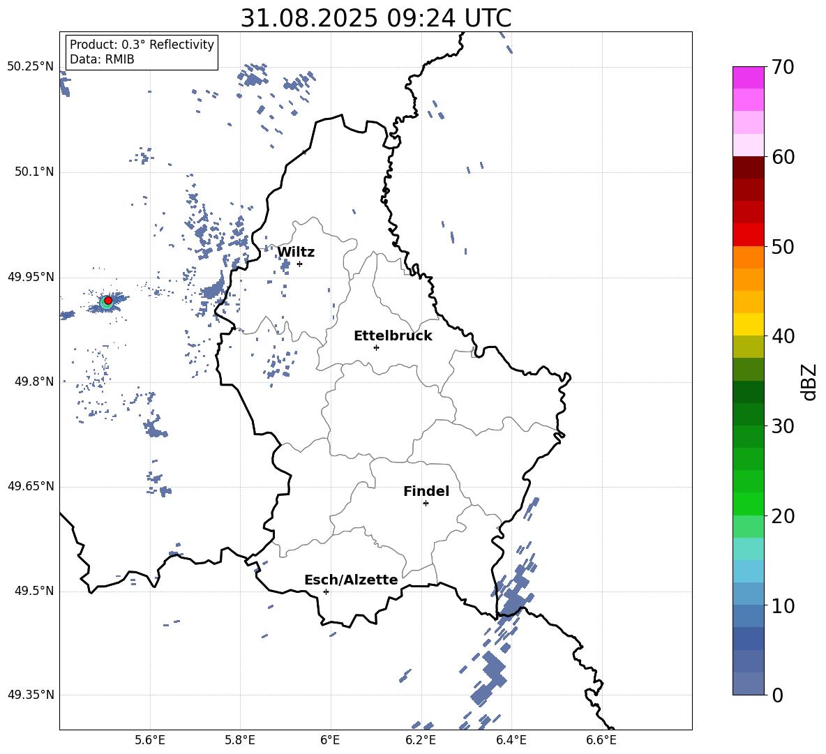This screenshot has height=754, width=826.
Task: Click the 50 value on the colorbar
Action: [x=783, y=247]
